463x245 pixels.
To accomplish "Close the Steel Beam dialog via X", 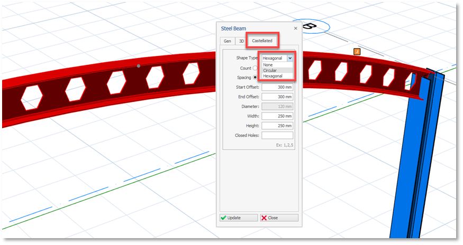I will (295, 29).
